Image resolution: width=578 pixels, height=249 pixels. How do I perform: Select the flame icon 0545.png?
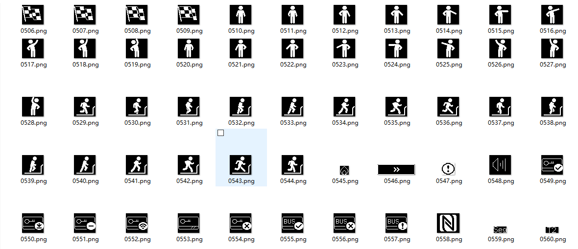(344, 170)
